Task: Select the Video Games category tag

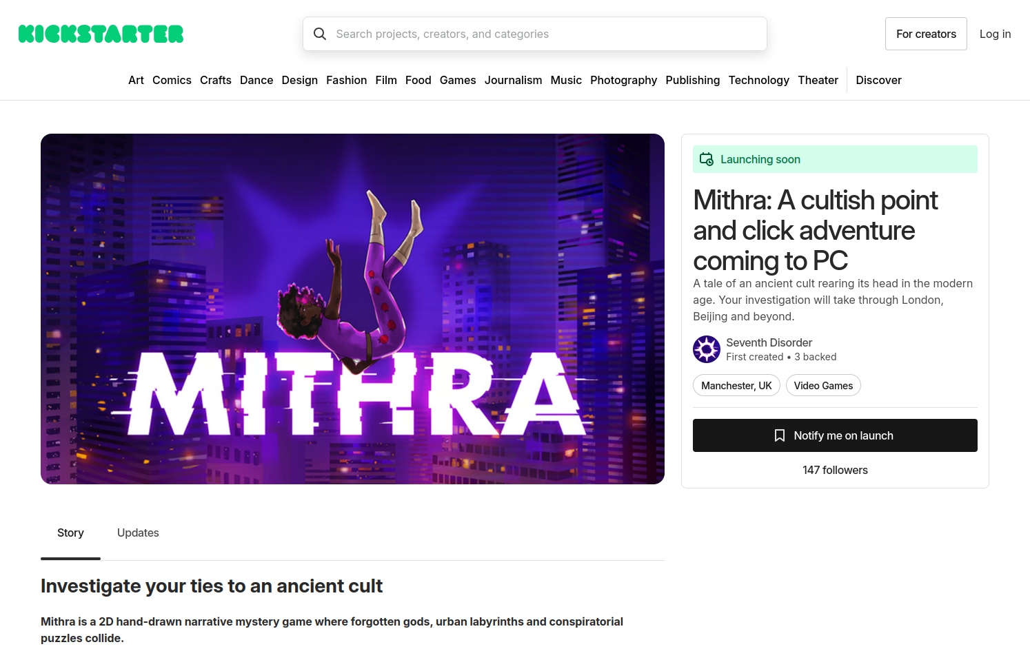Action: (823, 386)
